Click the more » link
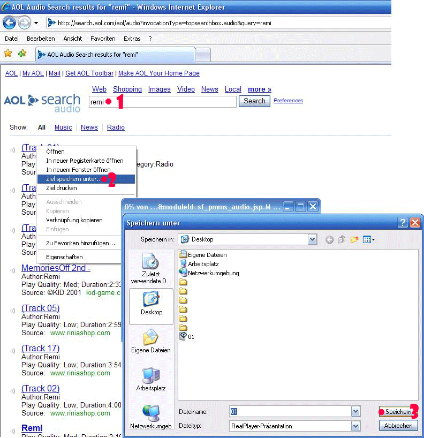424x438 pixels. click(x=260, y=89)
